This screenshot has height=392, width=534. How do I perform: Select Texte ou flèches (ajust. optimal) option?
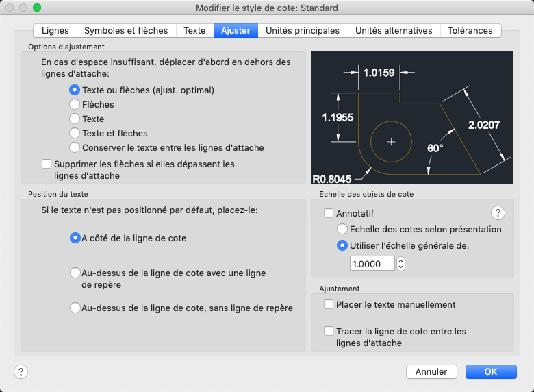(x=75, y=90)
